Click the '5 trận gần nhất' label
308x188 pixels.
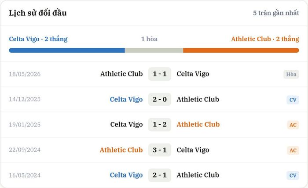click(276, 13)
